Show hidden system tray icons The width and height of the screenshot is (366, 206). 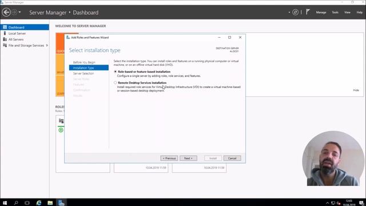[328, 203]
